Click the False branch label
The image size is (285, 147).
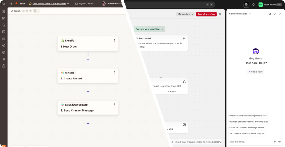171,91
